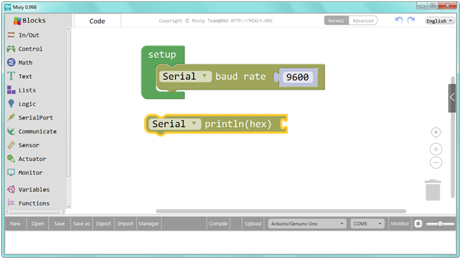The image size is (461, 259).
Task: Select the Code tab
Action: (x=97, y=21)
